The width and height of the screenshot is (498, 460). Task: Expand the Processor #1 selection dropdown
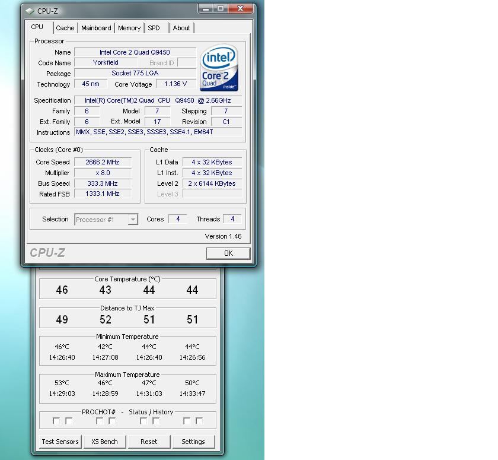[x=133, y=220]
